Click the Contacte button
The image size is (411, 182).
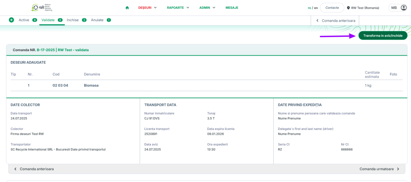coord(332,8)
